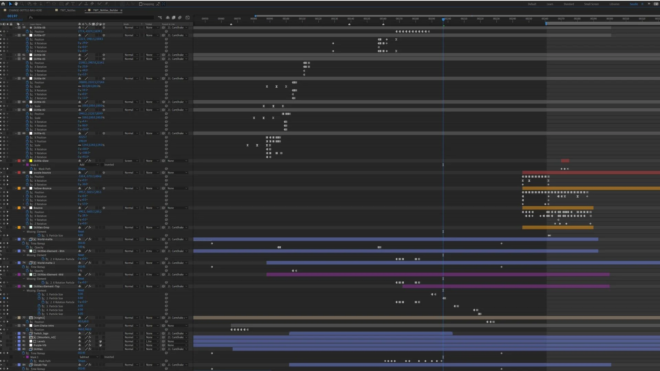Open the composition flowchart icon
The height and width of the screenshot is (371, 660).
click(160, 18)
